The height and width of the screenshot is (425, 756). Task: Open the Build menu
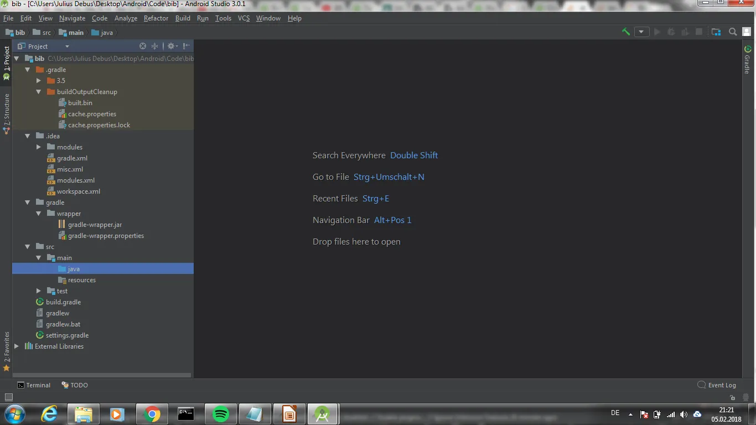183,18
